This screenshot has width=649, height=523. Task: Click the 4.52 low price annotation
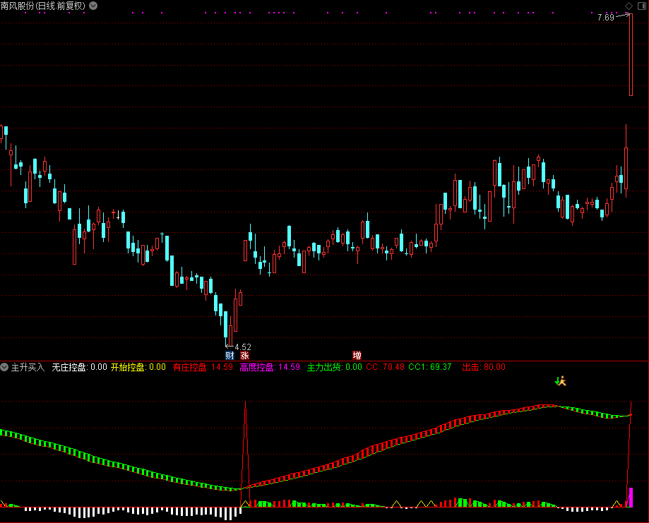(242, 347)
